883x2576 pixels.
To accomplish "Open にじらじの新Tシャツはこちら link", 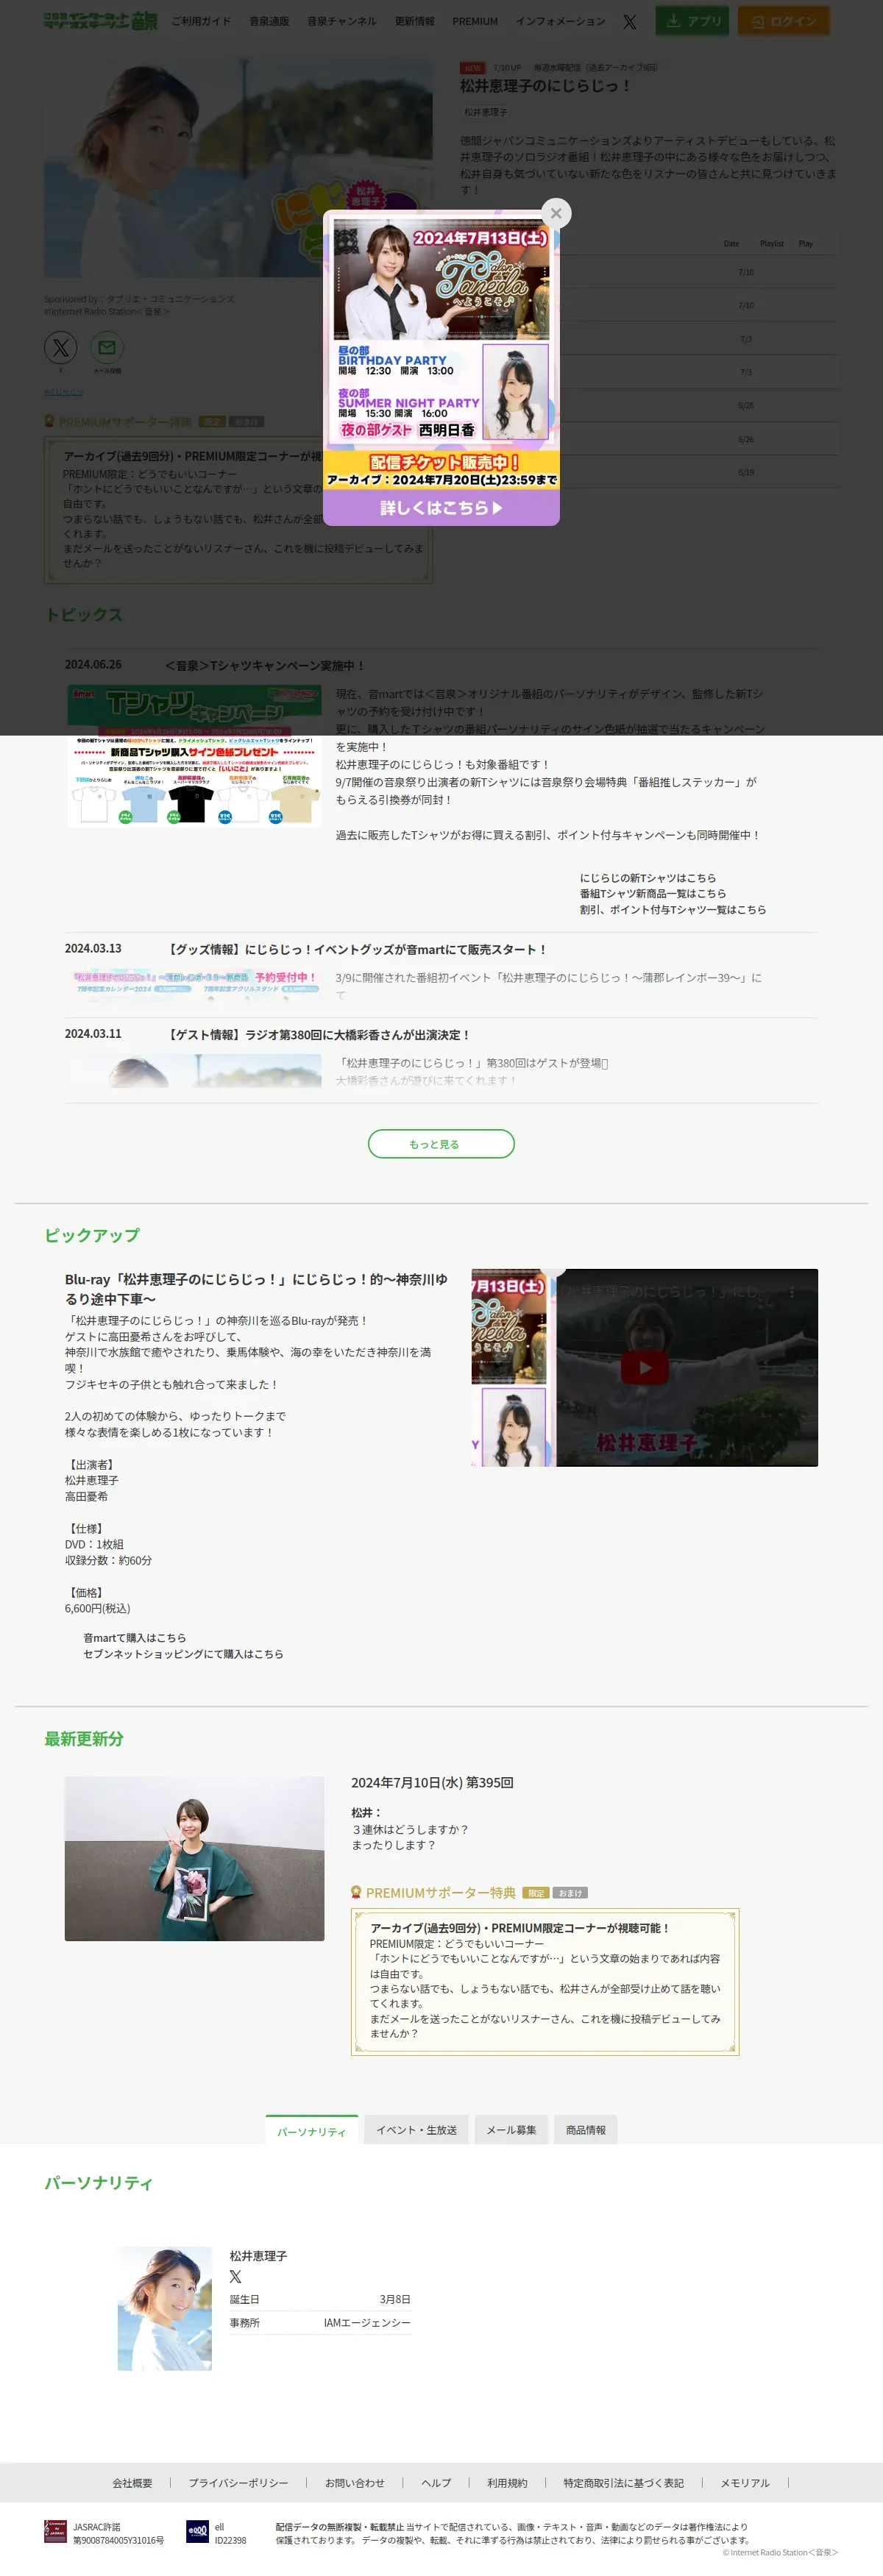I will (648, 878).
